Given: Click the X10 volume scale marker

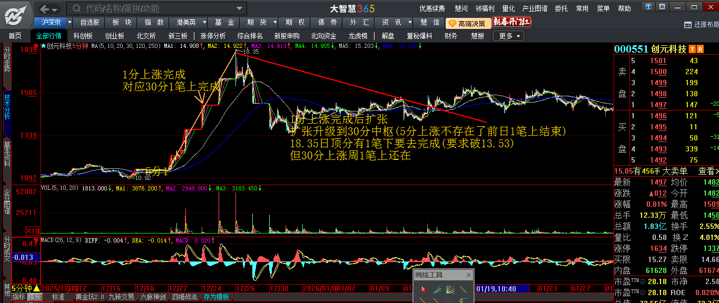Looking at the screenshot, I should pyautogui.click(x=33, y=230).
